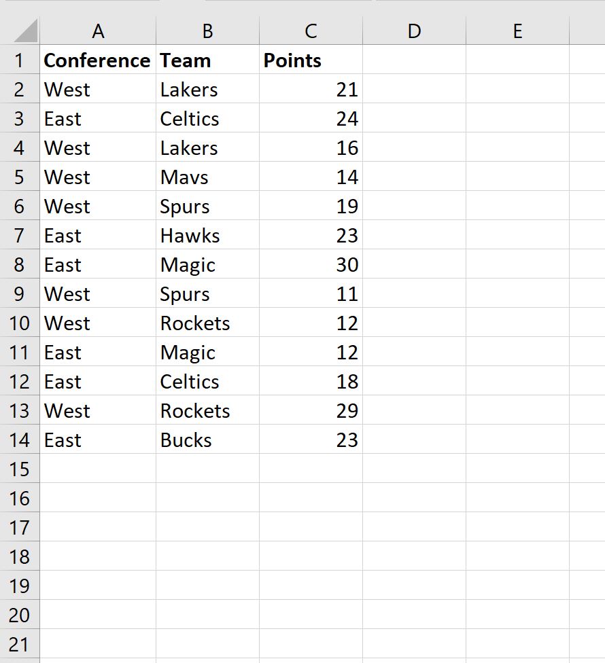The image size is (605, 663).
Task: Select Conference cell in row 14
Action: (98, 440)
